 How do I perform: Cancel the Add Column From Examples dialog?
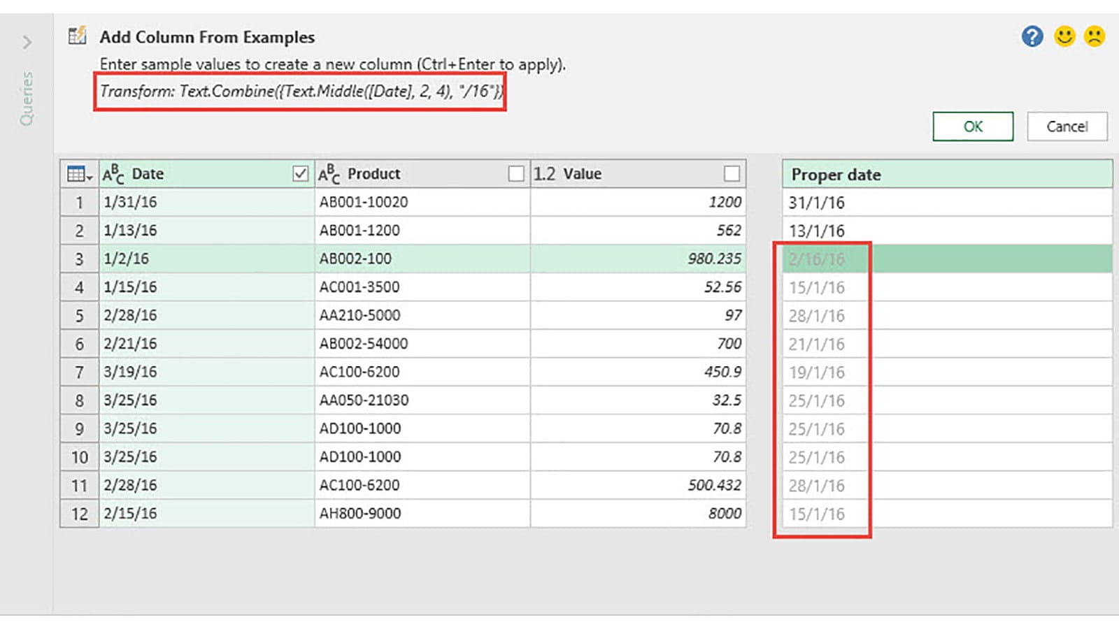coord(1067,126)
